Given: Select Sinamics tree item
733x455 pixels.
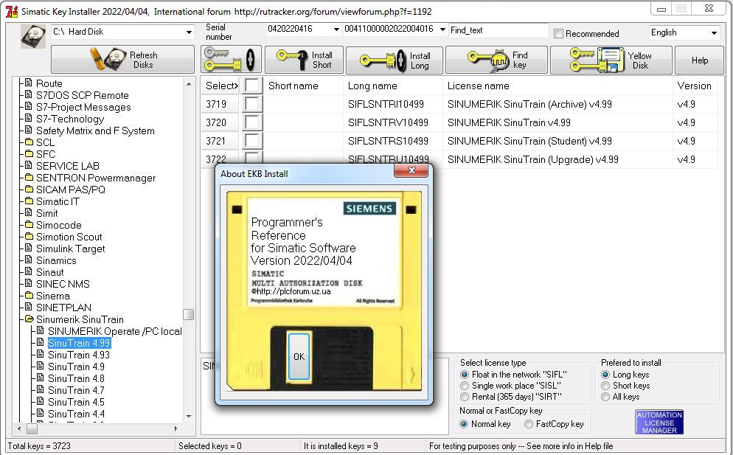Looking at the screenshot, I should click(x=56, y=260).
